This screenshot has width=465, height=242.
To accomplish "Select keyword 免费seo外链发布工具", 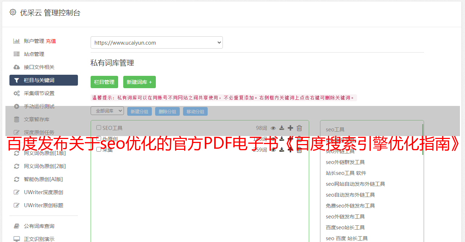I will click(x=350, y=206).
